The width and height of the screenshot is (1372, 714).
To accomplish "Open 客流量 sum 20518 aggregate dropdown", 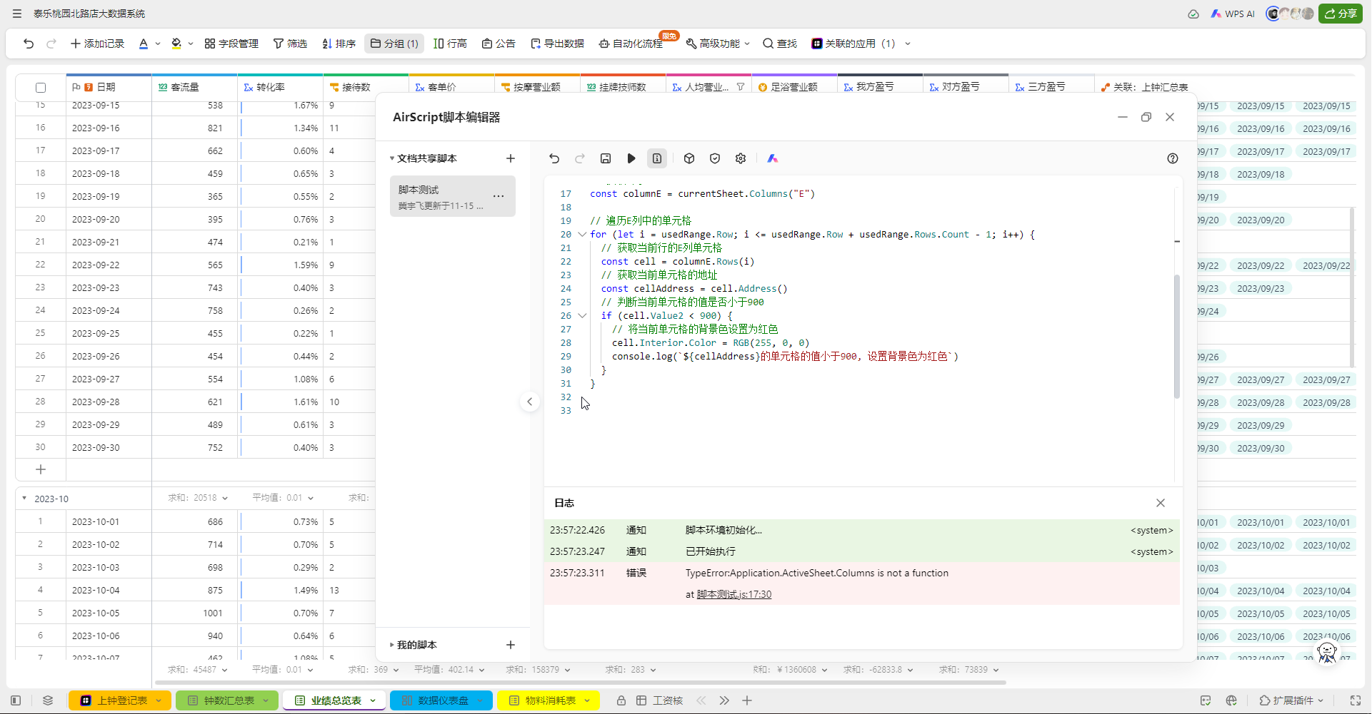I will (198, 498).
